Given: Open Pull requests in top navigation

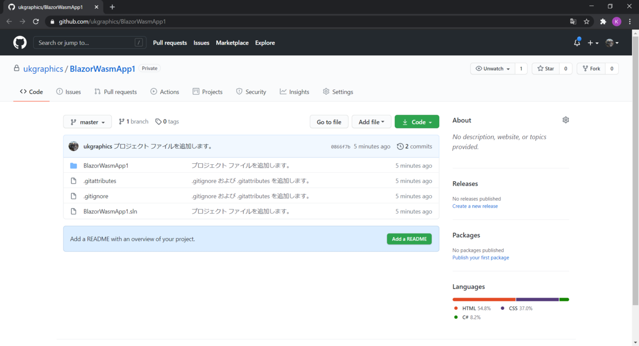Looking at the screenshot, I should [170, 43].
